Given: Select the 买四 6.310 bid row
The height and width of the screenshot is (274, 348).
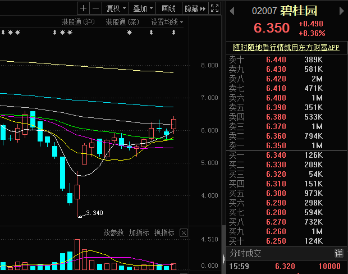Looking at the screenshot, I should (x=286, y=184).
